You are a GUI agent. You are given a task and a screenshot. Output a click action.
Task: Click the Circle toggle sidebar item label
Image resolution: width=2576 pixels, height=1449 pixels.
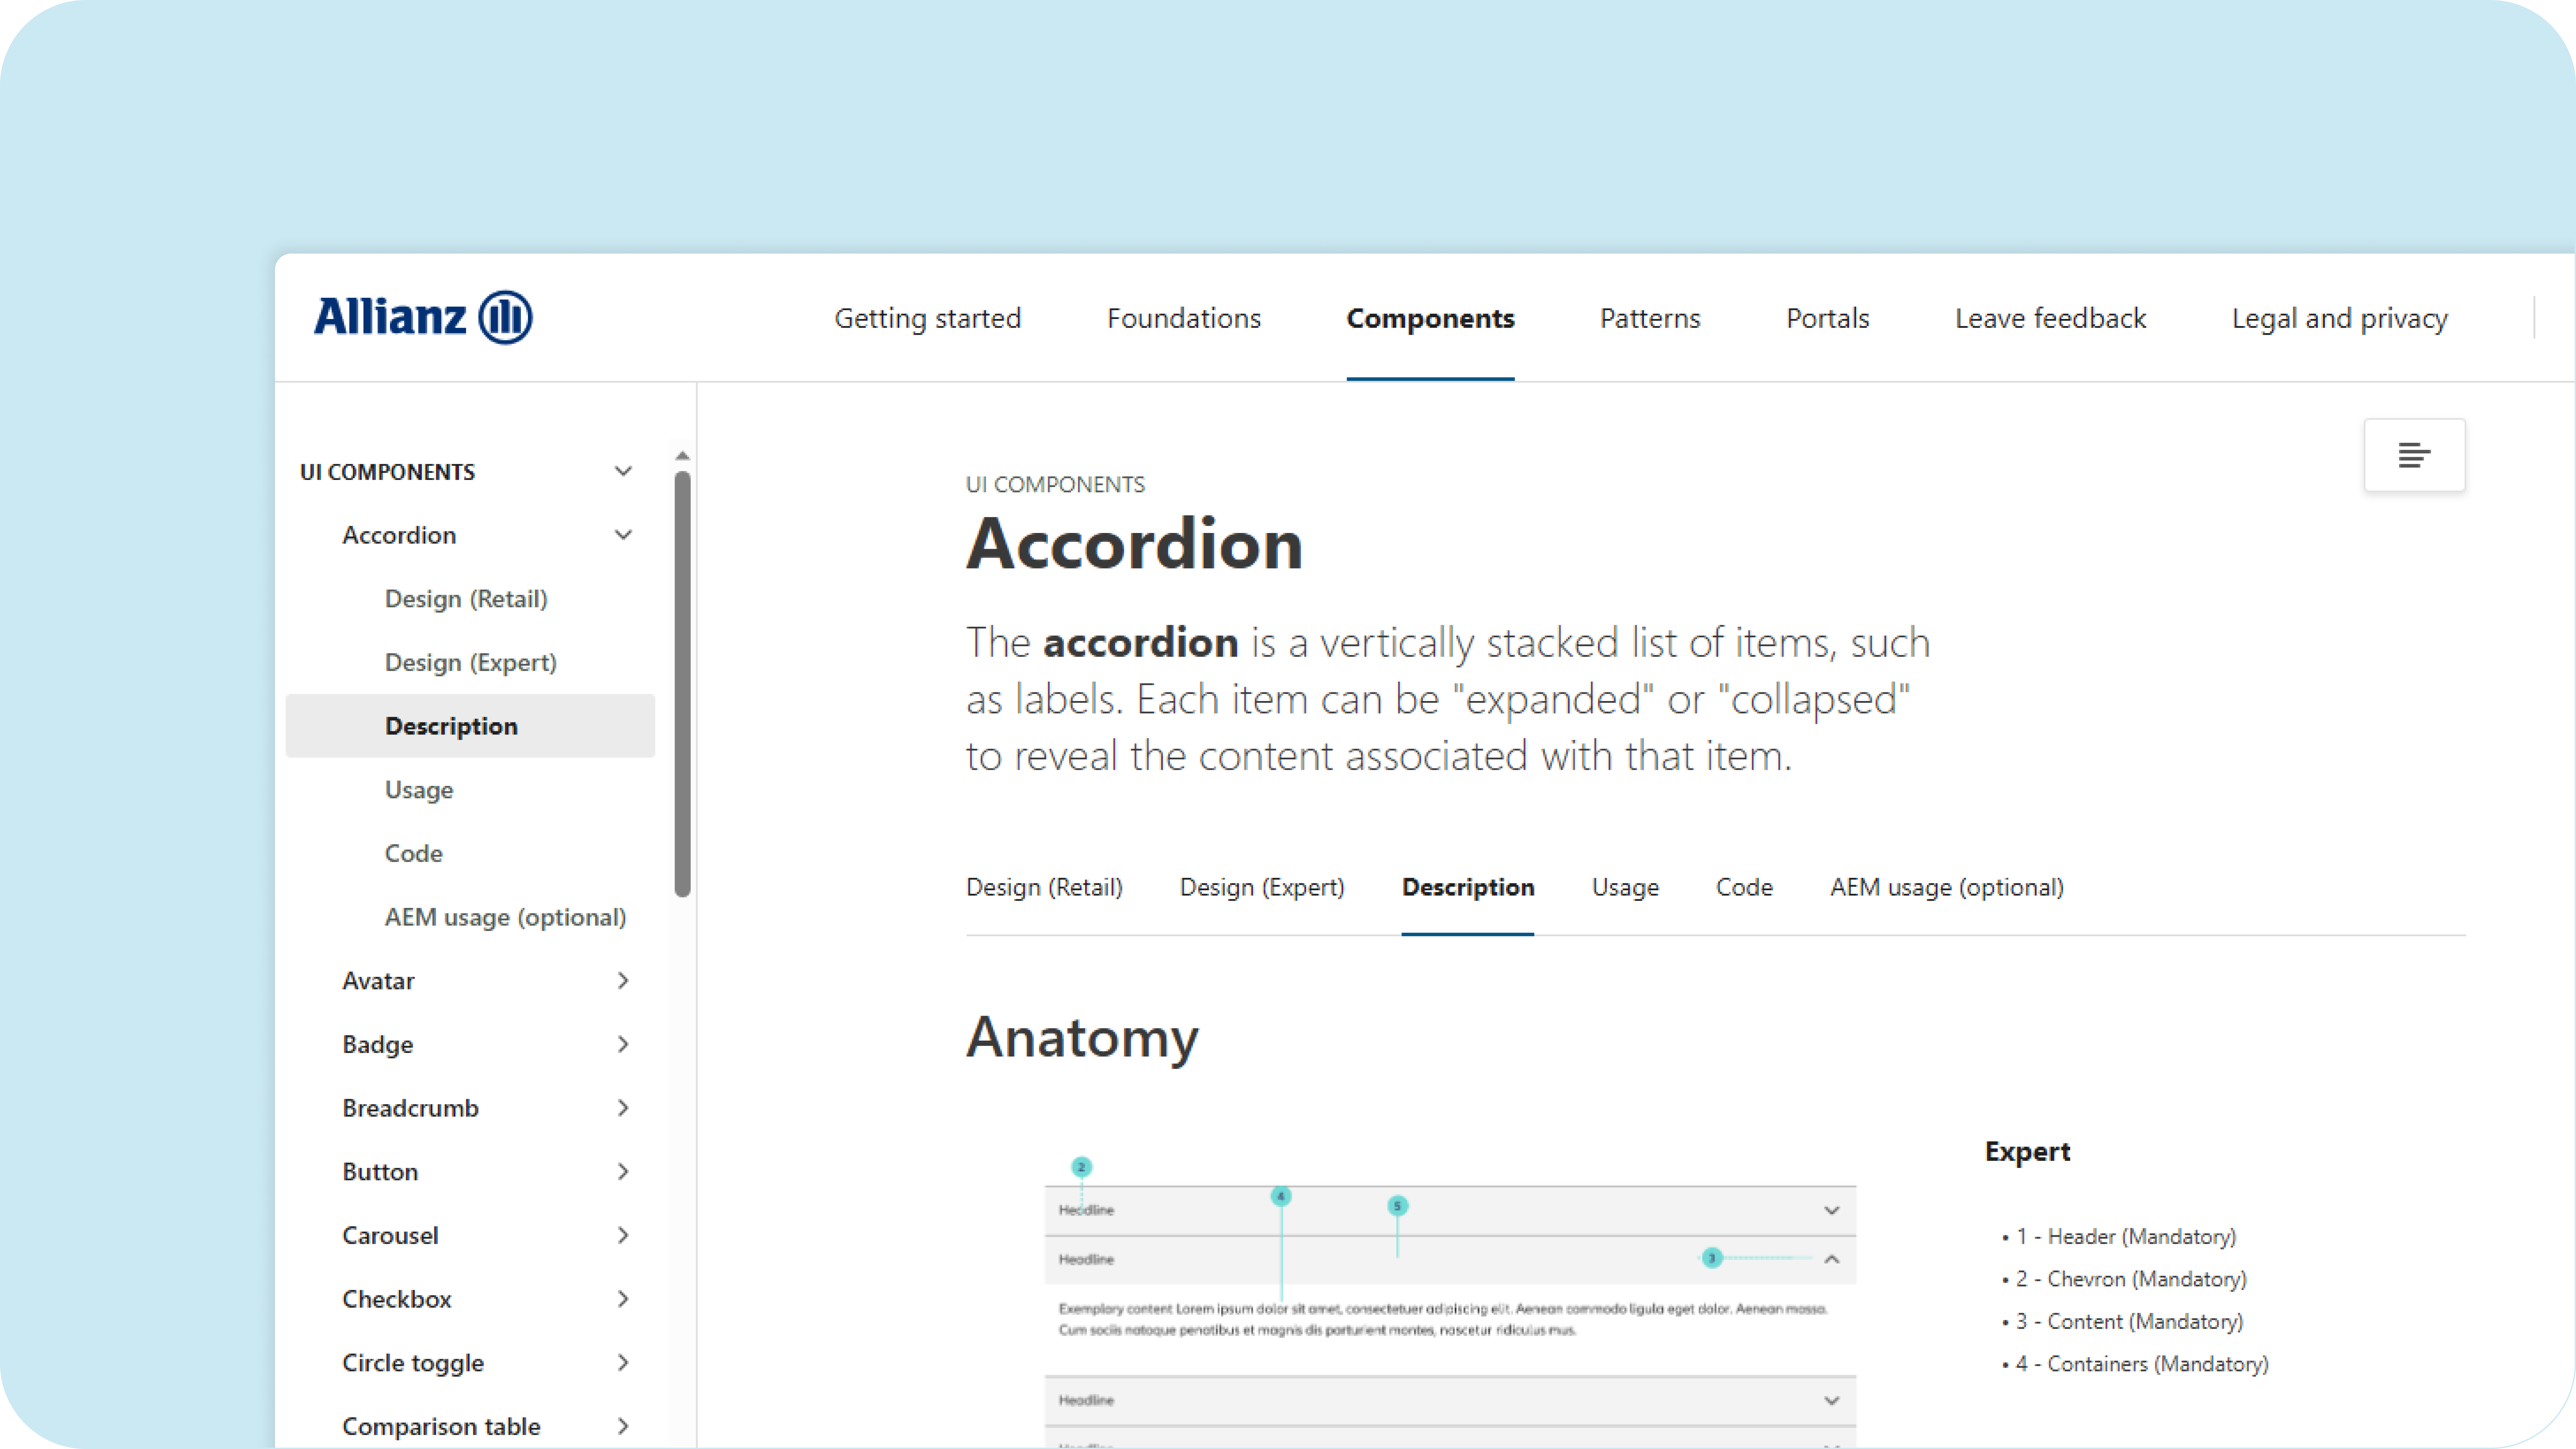tap(413, 1363)
